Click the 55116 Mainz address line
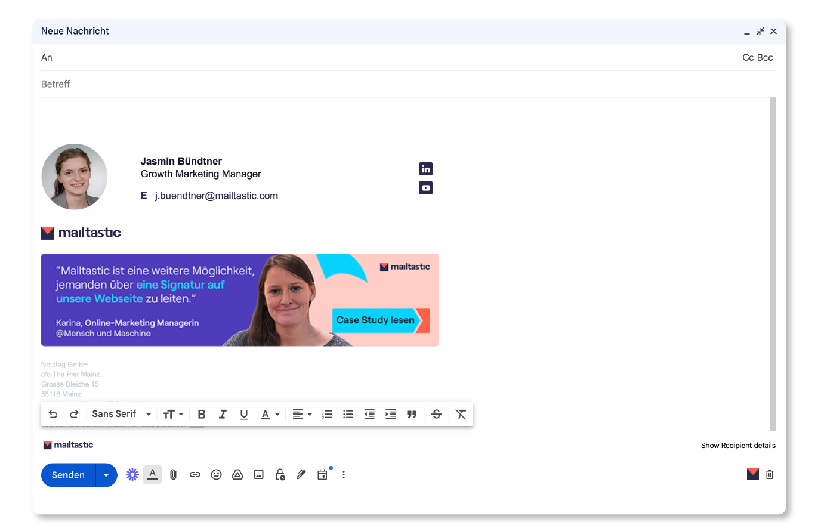Screen dimensions: 821x528 61,394
